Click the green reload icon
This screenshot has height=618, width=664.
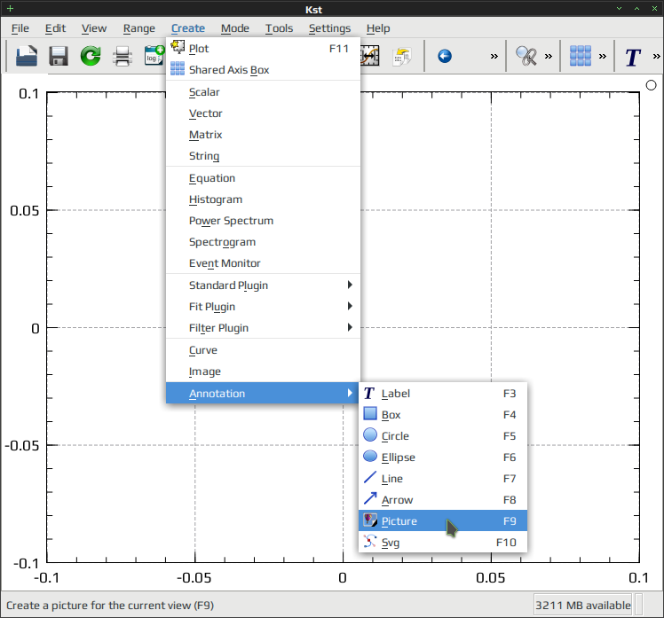91,56
